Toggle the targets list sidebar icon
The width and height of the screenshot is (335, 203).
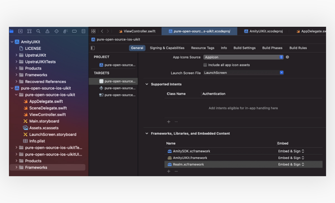tap(93, 48)
